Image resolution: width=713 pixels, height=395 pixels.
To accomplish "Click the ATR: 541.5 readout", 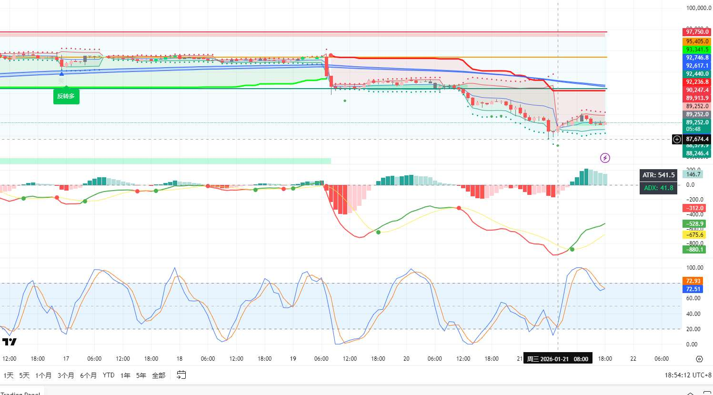I will pyautogui.click(x=659, y=175).
